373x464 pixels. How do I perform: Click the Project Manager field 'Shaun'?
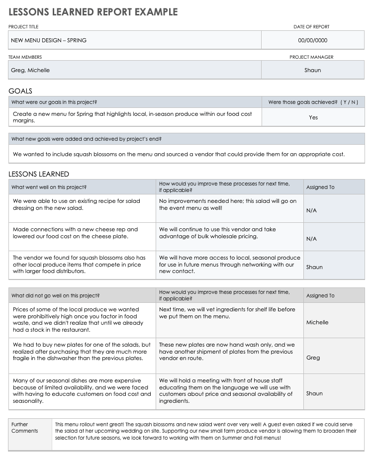(312, 70)
